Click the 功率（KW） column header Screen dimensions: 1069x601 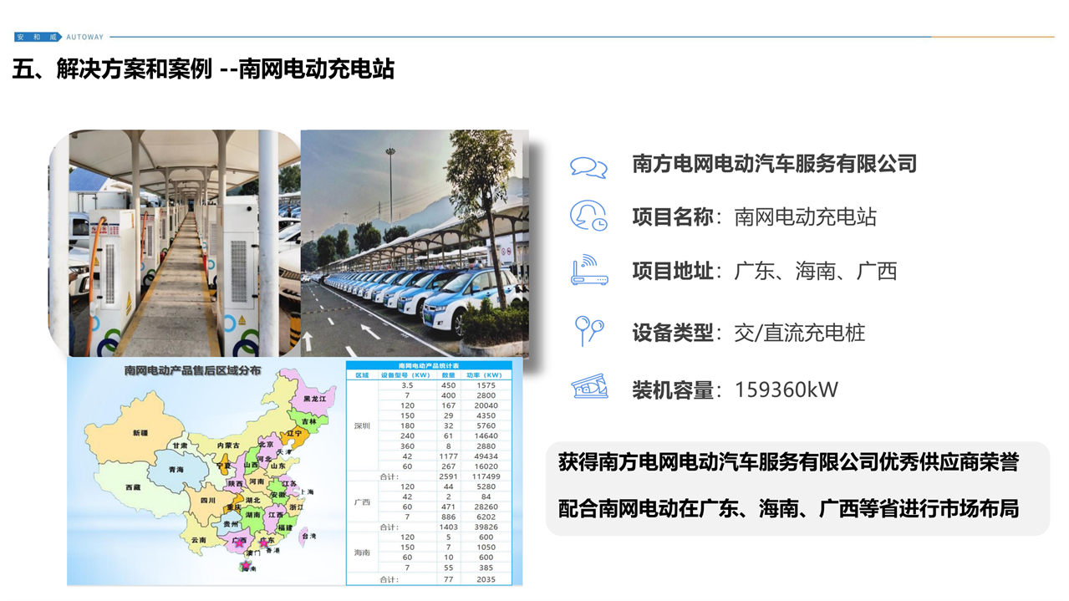pos(486,375)
